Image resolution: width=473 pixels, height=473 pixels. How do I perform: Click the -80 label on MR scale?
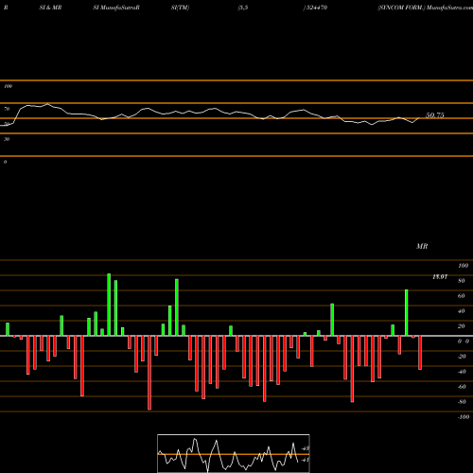462,402
